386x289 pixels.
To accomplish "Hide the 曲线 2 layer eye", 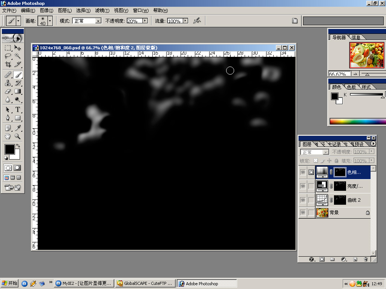I will [x=303, y=200].
